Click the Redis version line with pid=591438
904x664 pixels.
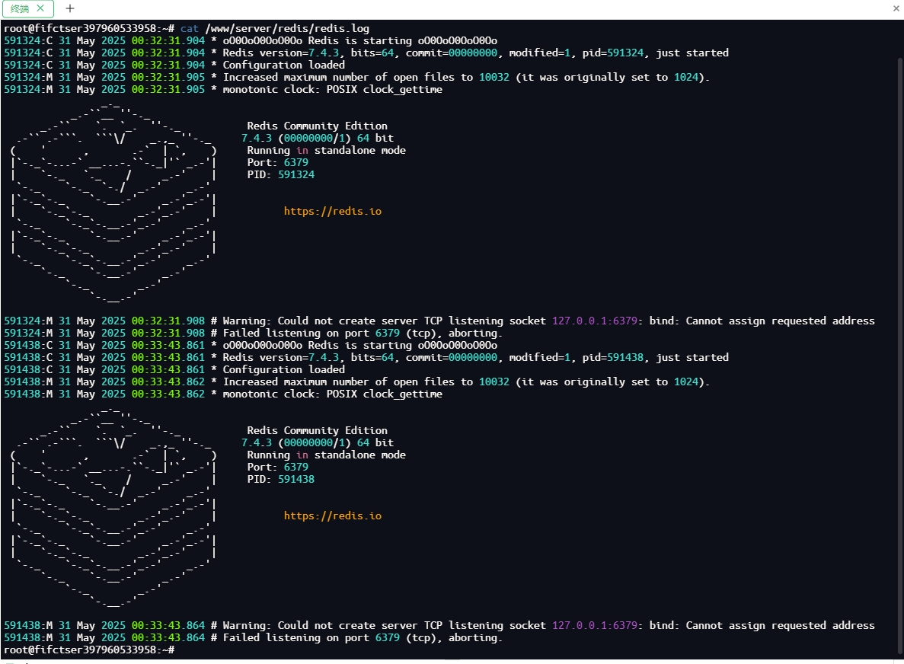click(366, 357)
